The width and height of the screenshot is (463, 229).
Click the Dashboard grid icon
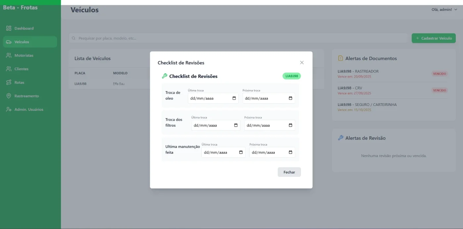coord(9,28)
